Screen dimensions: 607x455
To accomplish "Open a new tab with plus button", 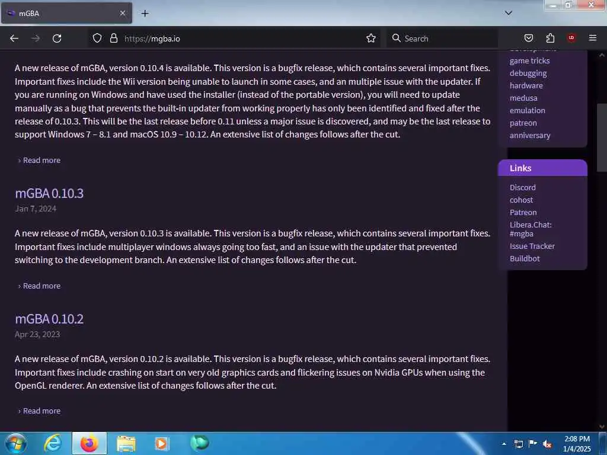I will pos(145,14).
